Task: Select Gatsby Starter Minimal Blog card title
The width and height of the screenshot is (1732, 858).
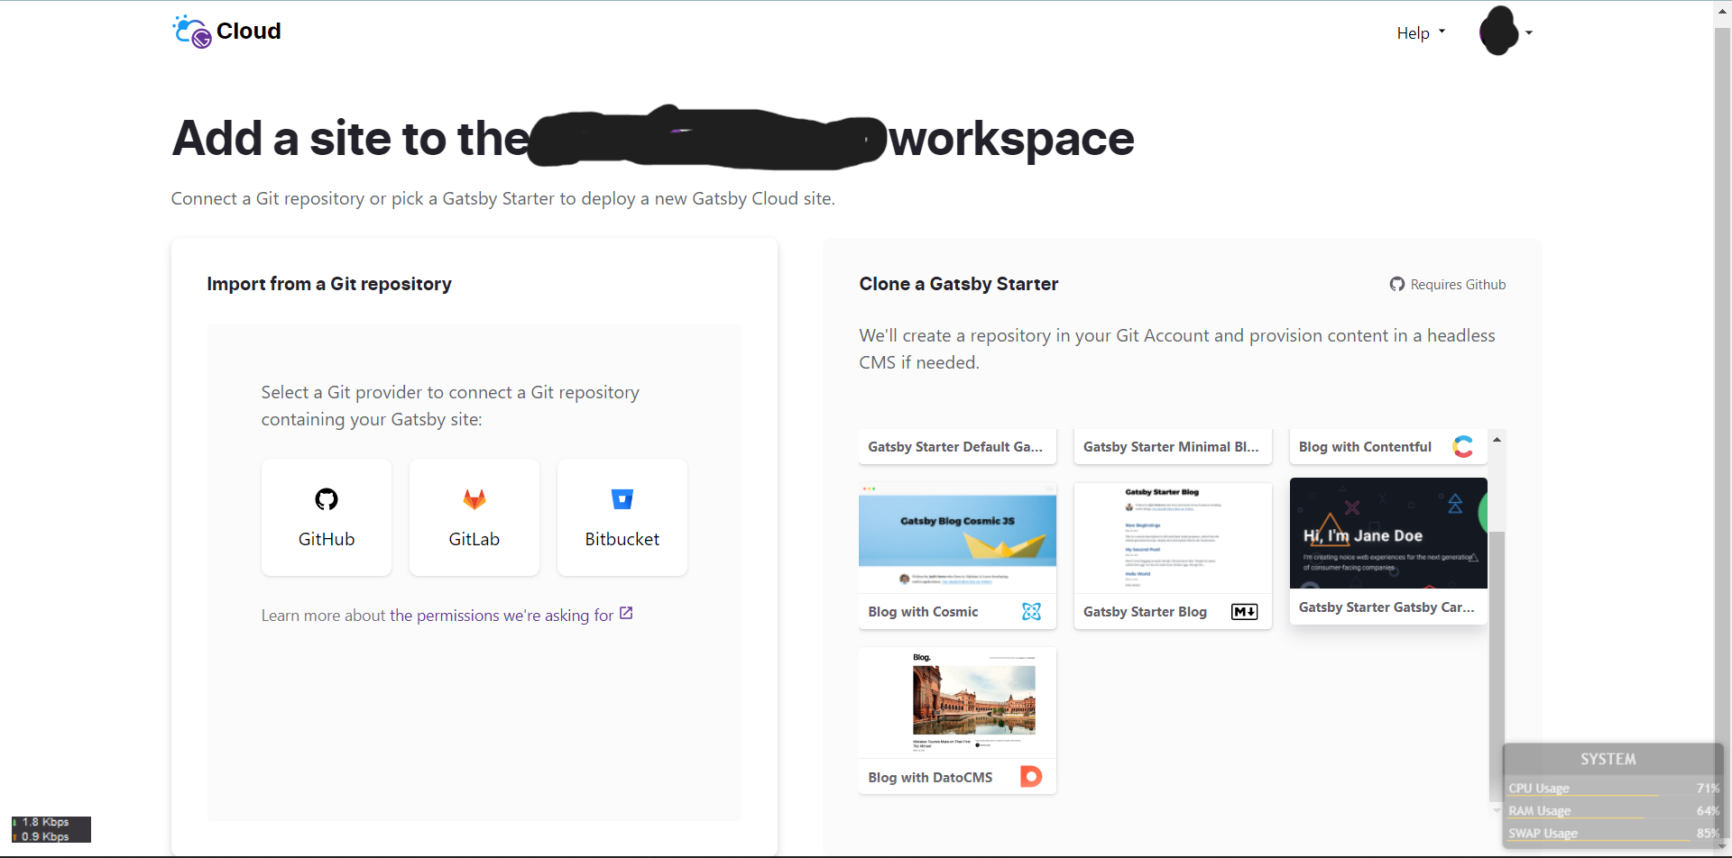Action: click(x=1171, y=447)
